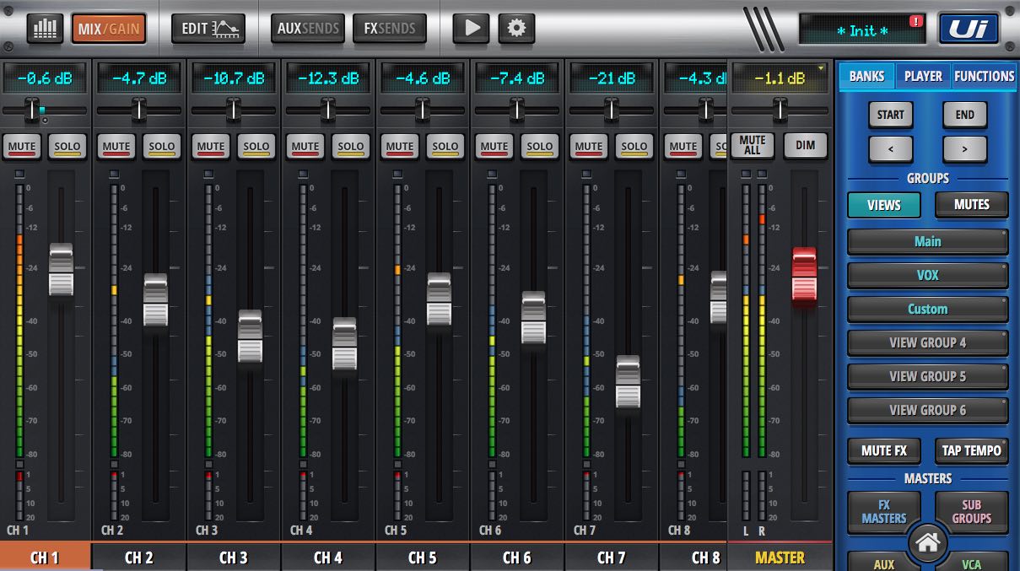Select the CH 5 channel label strip
The image size is (1020, 571).
coord(423,558)
